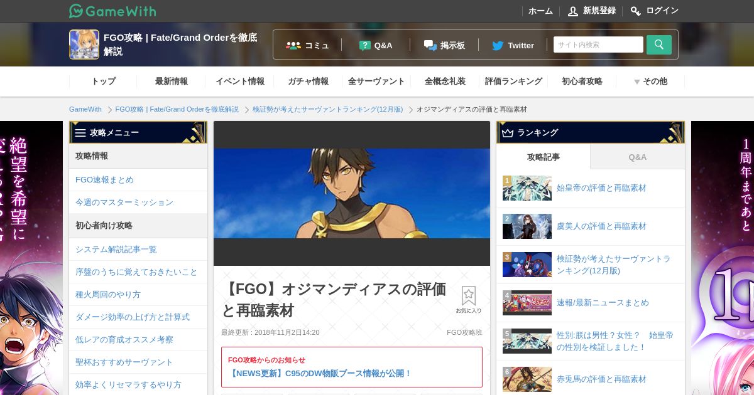Viewport: 754px width, 395px height.
Task: Open 新規登録 link
Action: click(x=599, y=11)
